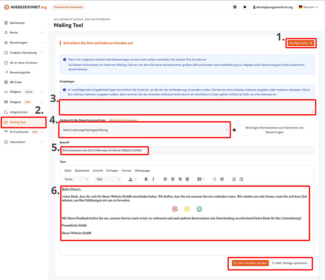Click the QR Code sidebar icon
This screenshot has width=325, height=280.
[6, 82]
